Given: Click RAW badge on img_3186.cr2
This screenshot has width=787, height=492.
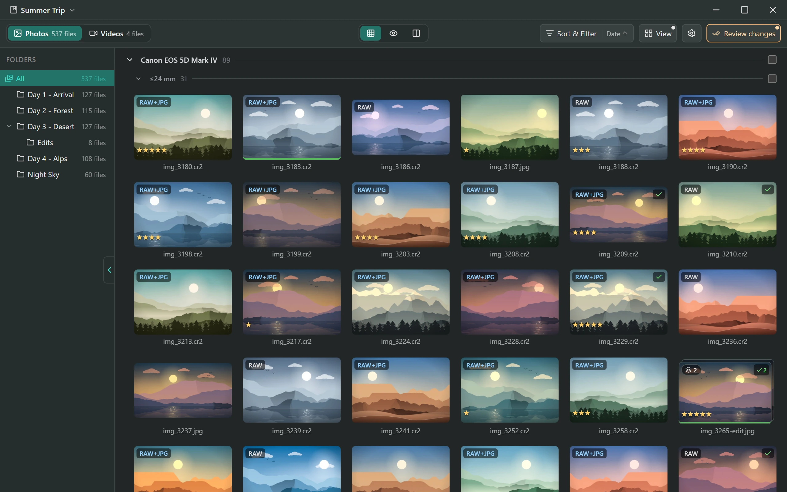Looking at the screenshot, I should (364, 107).
